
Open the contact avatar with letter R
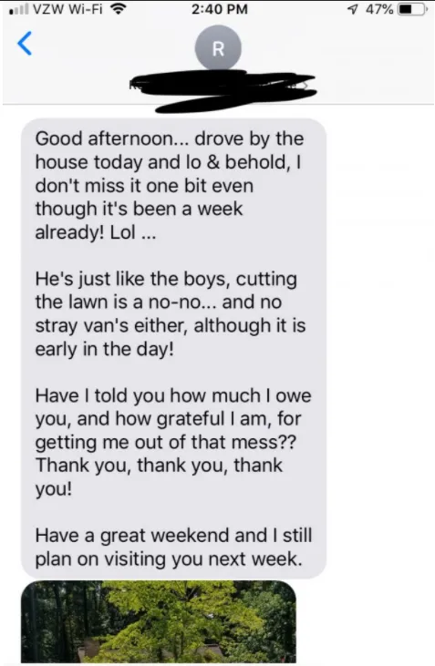point(218,48)
